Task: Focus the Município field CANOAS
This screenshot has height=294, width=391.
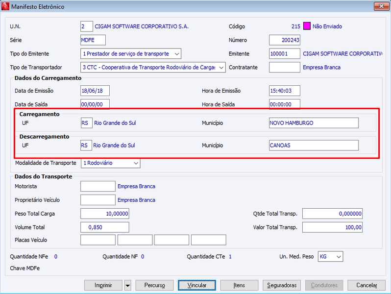Action: [314, 146]
